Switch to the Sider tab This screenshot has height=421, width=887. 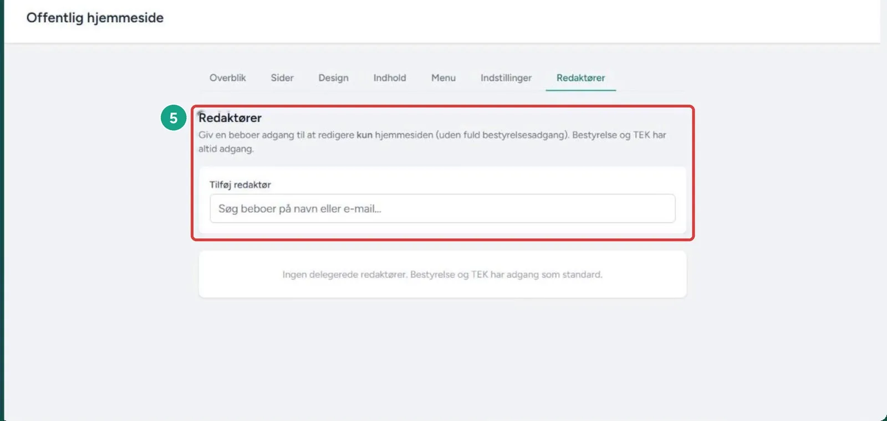(282, 78)
